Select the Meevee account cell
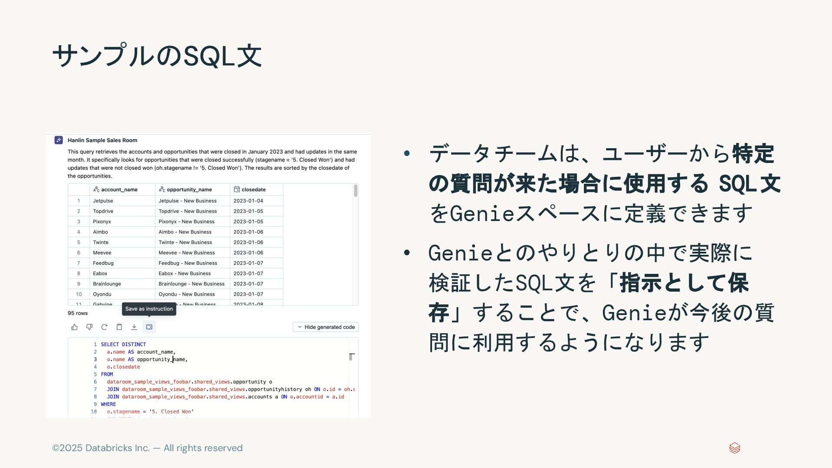The width and height of the screenshot is (832, 468). pos(122,253)
